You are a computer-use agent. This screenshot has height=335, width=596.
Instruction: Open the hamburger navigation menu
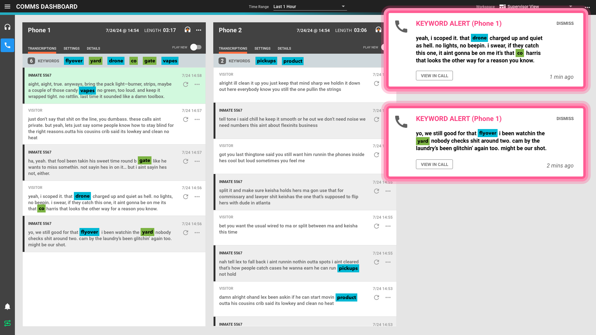pos(7,7)
